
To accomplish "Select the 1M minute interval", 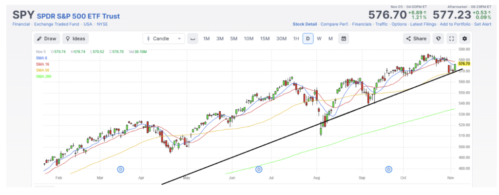I will (206, 39).
